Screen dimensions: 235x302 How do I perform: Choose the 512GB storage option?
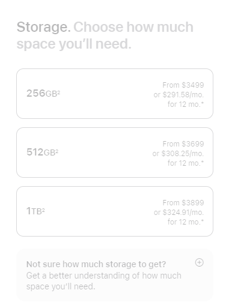pyautogui.click(x=115, y=153)
